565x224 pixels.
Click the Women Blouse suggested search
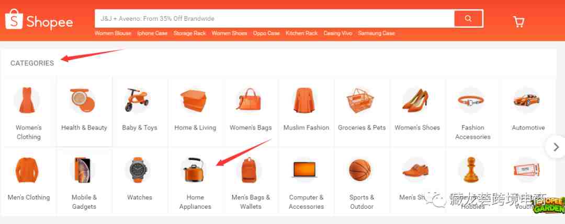click(x=113, y=33)
